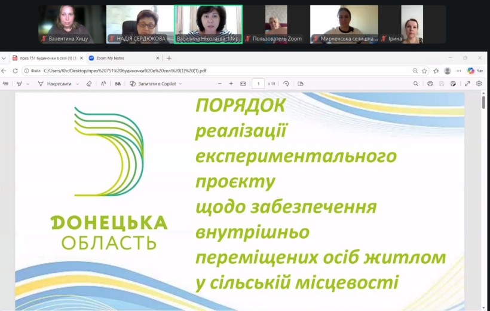The image size is (490, 311).
Task: Go back in browser history
Action: coord(4,71)
